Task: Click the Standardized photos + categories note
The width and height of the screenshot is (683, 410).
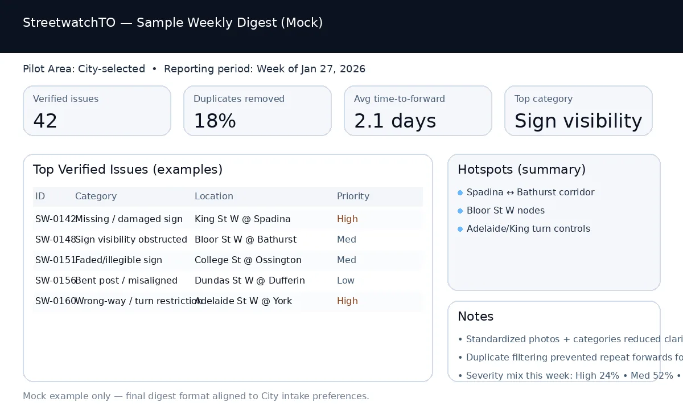Action: click(570, 339)
